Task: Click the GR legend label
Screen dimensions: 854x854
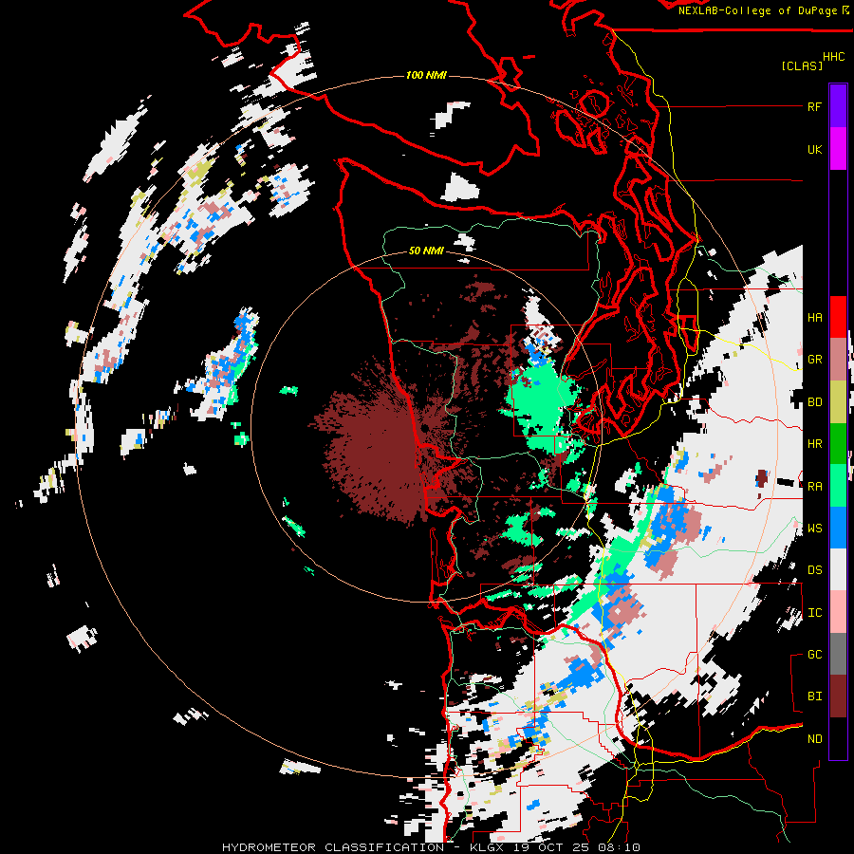Action: coord(814,360)
